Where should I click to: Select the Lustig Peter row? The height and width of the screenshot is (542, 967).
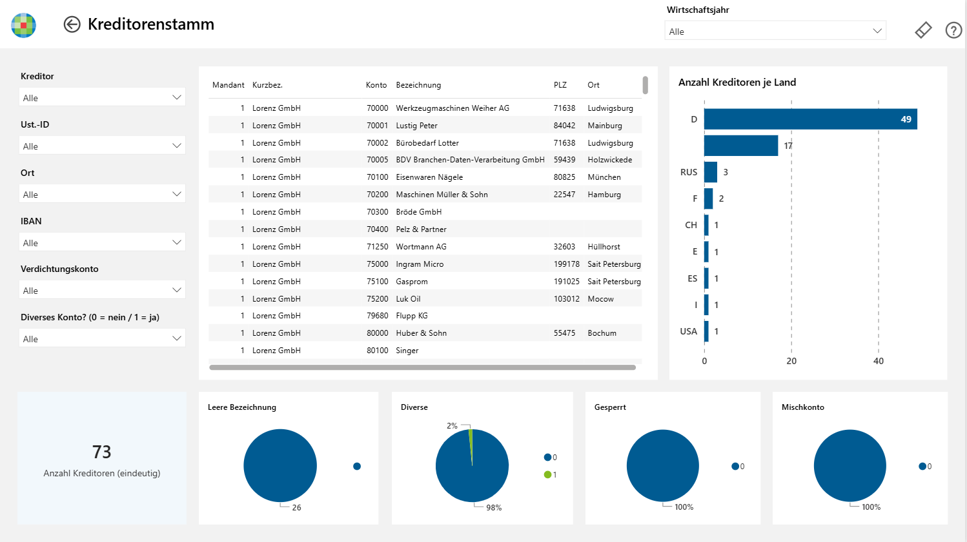[x=425, y=126]
